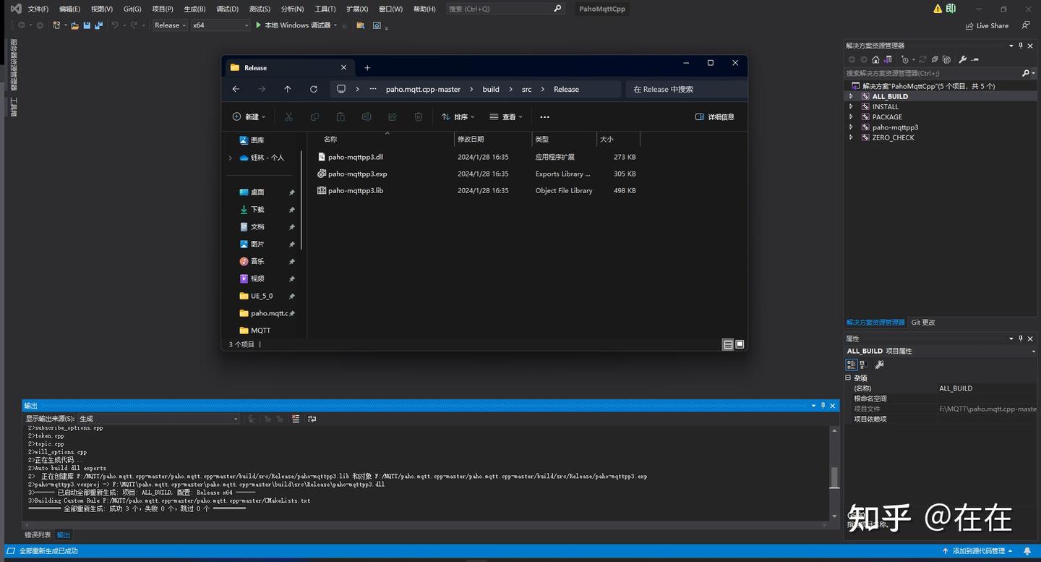Click the Clear All icon in 输出 toolbar
This screenshot has width=1041, height=562.
(x=296, y=419)
